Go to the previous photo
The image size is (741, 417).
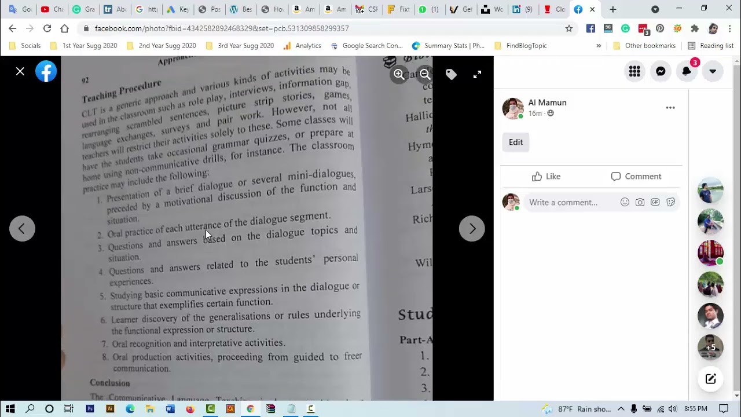click(x=22, y=229)
